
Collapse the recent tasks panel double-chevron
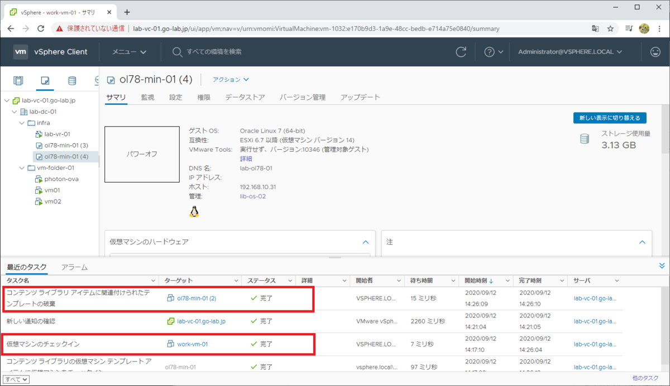(x=662, y=266)
